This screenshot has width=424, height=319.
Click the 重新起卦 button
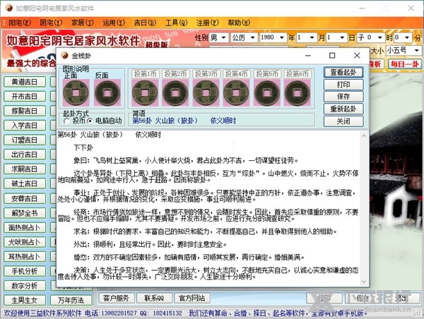point(343,109)
